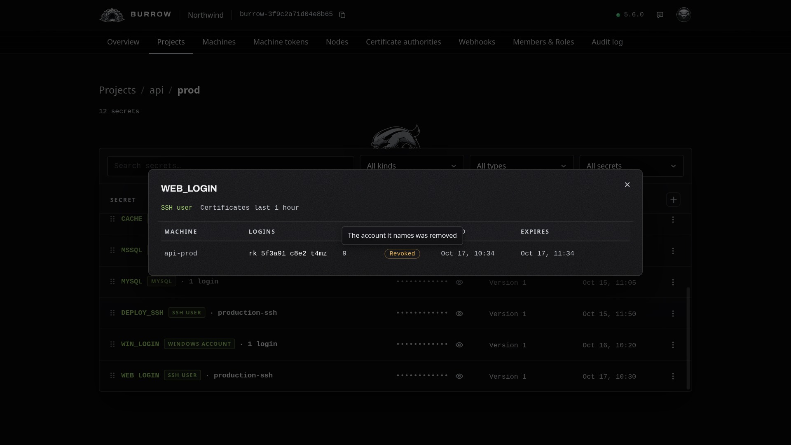Open actions menu for CACHE row
The height and width of the screenshot is (445, 791).
click(x=673, y=220)
